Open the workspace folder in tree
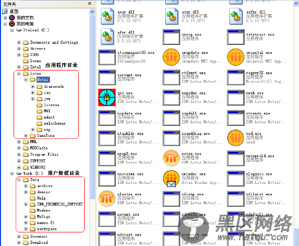Image resolution: width=299 pixels, height=246 pixels. (x=43, y=229)
